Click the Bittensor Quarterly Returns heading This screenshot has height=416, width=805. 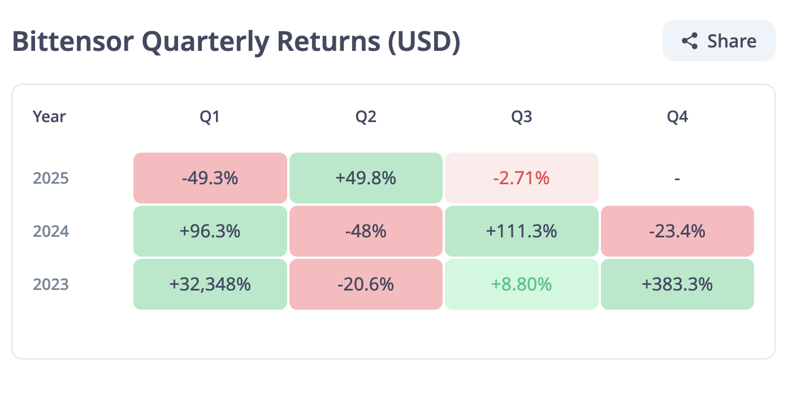tap(236, 42)
